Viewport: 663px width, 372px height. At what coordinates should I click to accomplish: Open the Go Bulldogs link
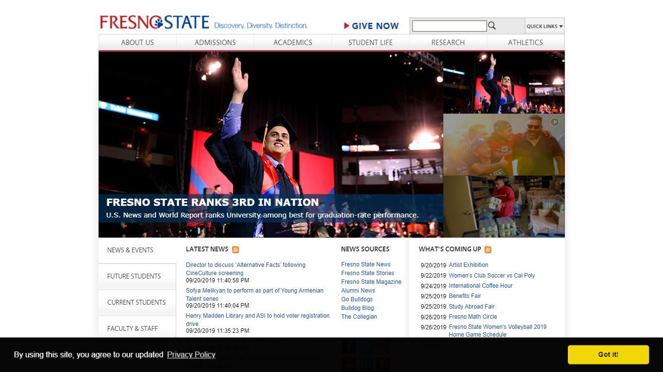[357, 299]
